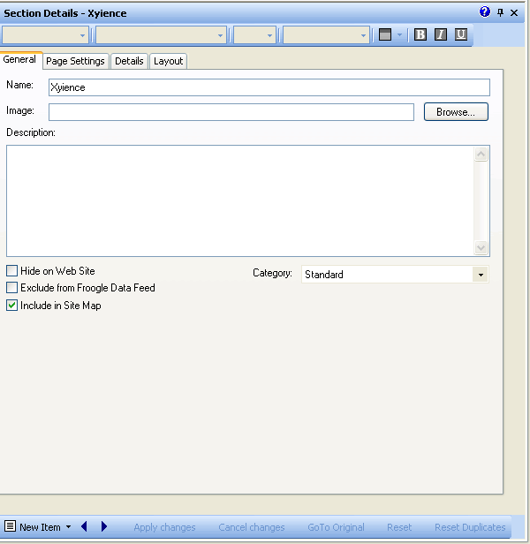Click the Name field containing Xyience
530x544 pixels.
click(x=269, y=87)
